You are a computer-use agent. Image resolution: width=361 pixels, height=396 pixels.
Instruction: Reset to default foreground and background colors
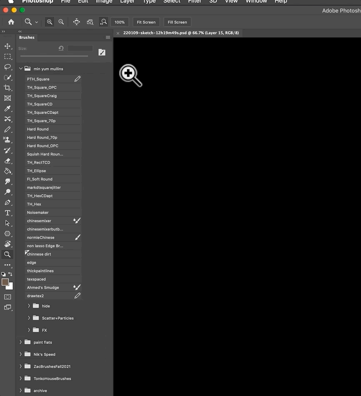[x=3, y=274]
